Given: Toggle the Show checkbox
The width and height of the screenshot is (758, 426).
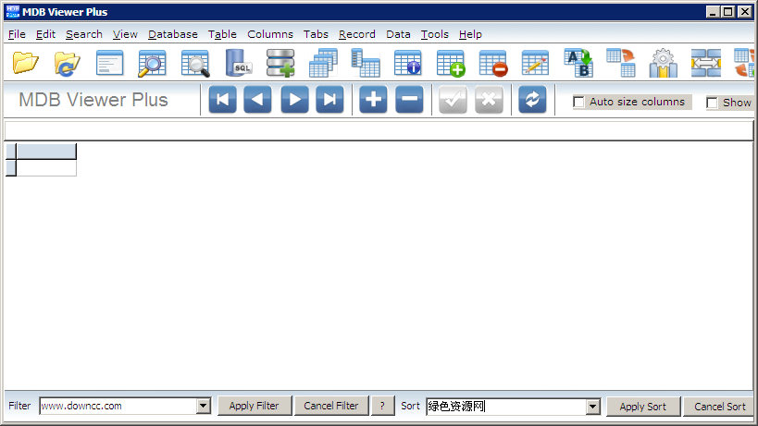Looking at the screenshot, I should coord(712,103).
